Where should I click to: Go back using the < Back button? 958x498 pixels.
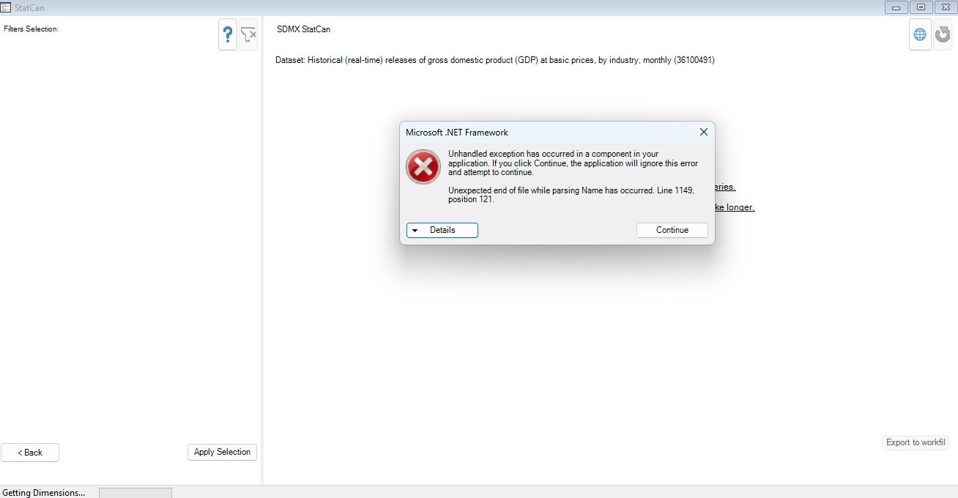pos(30,453)
